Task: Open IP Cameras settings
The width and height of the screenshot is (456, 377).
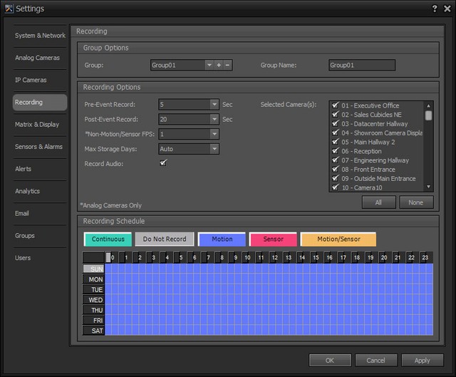Action: click(x=40, y=80)
